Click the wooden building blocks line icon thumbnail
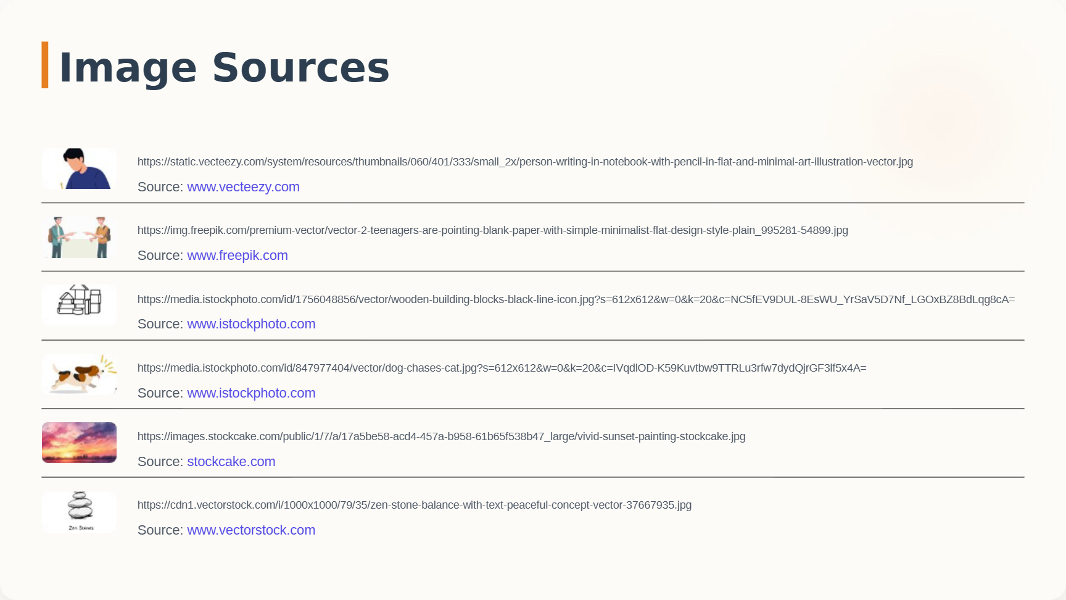Viewport: 1066px width, 600px height. click(79, 305)
